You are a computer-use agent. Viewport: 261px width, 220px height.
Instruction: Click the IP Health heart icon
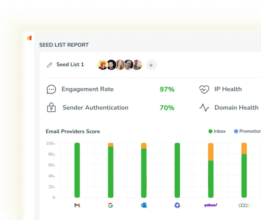pyautogui.click(x=204, y=89)
